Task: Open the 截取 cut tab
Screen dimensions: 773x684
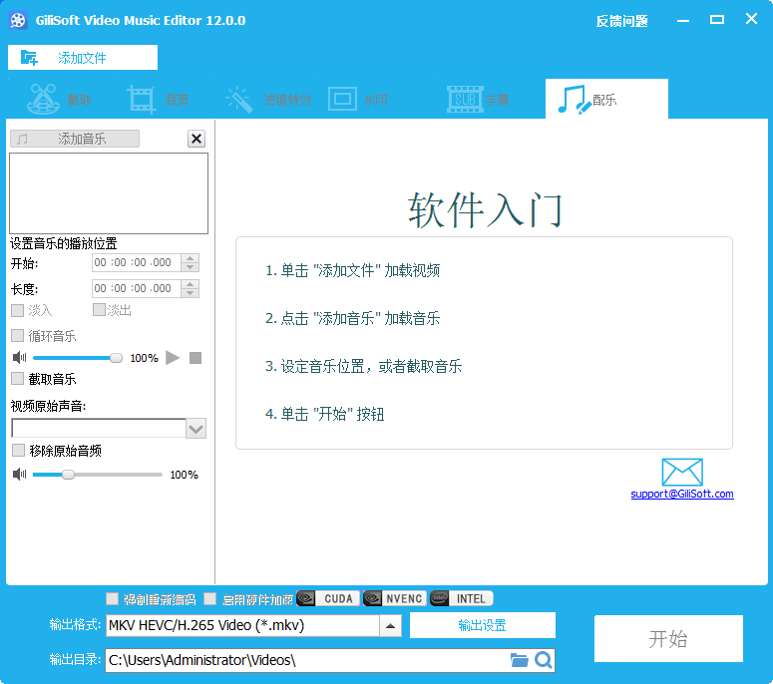Action: click(59, 100)
